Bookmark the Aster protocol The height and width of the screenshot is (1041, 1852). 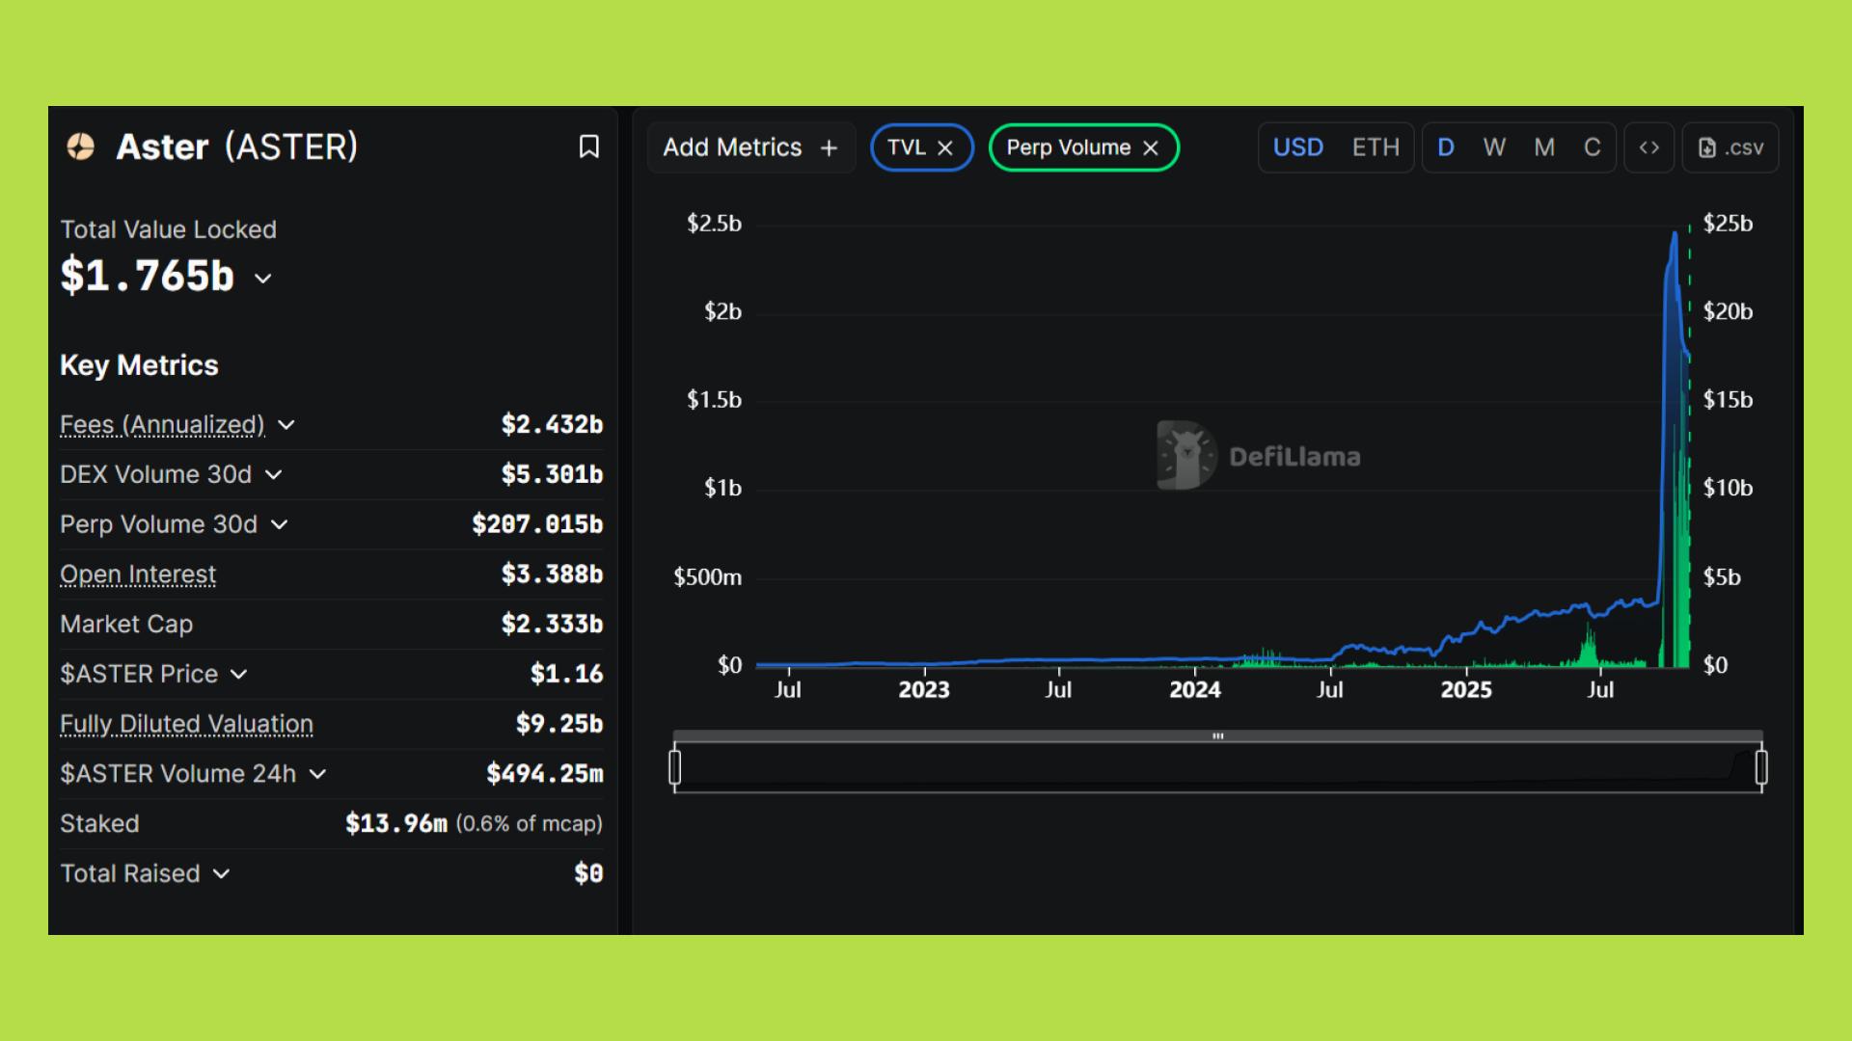[588, 147]
